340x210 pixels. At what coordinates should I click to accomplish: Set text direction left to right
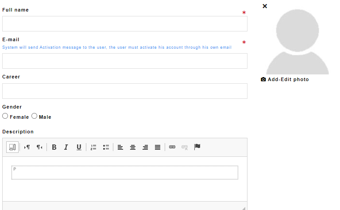point(27,147)
